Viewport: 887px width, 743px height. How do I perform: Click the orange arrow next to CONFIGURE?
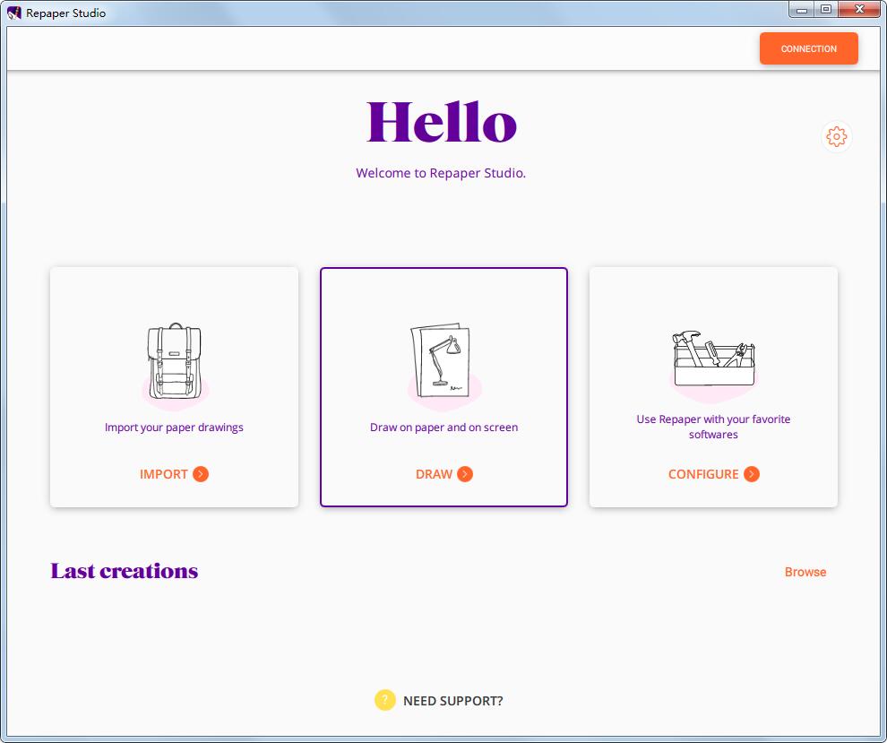click(x=751, y=473)
